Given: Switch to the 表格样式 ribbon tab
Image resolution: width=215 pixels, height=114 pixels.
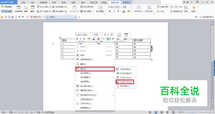Looking at the screenshot, I should point(126,2).
